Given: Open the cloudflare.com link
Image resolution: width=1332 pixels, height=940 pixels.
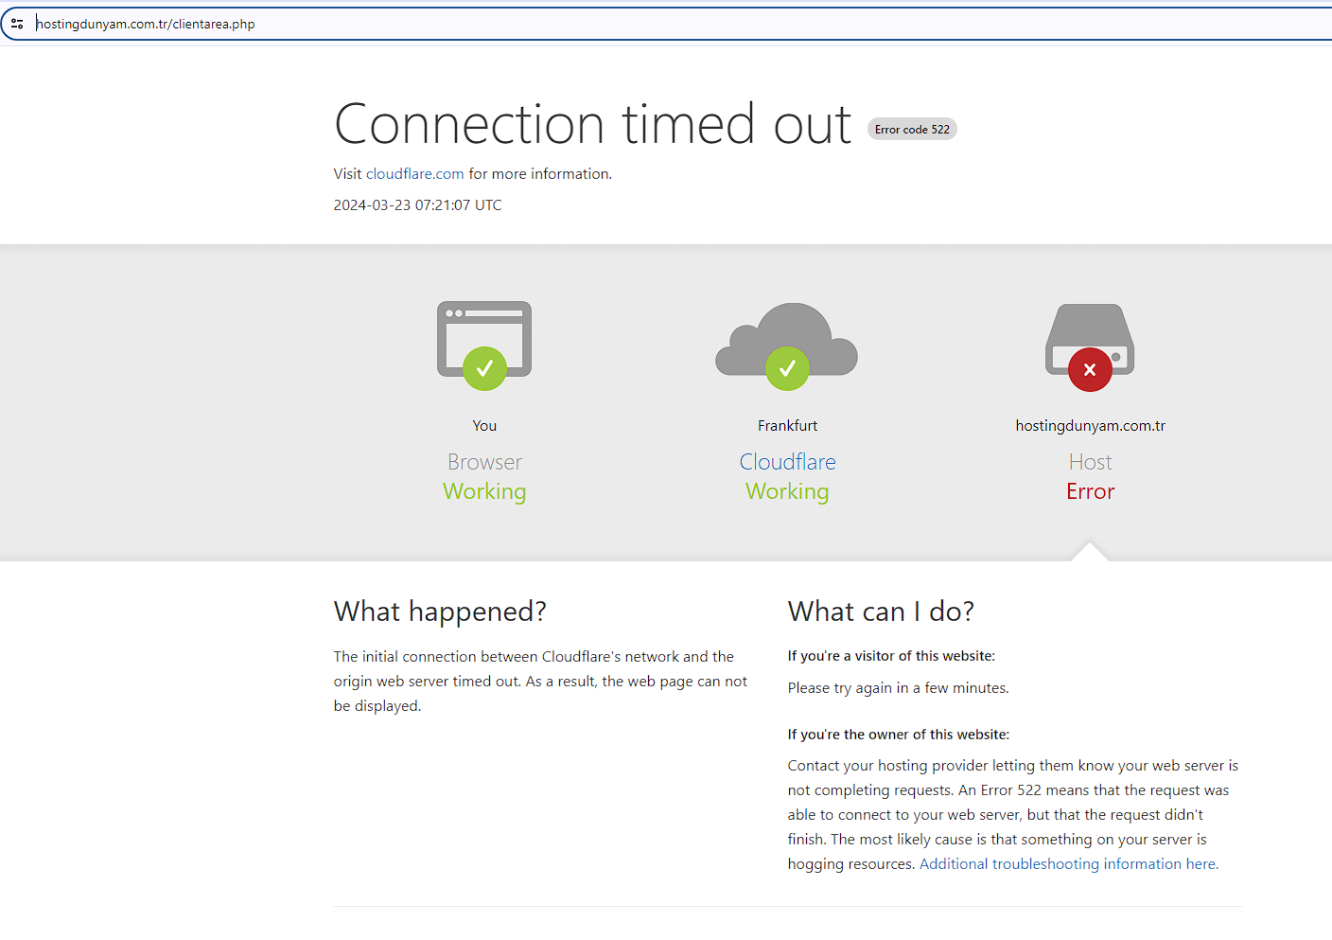Looking at the screenshot, I should coord(415,174).
